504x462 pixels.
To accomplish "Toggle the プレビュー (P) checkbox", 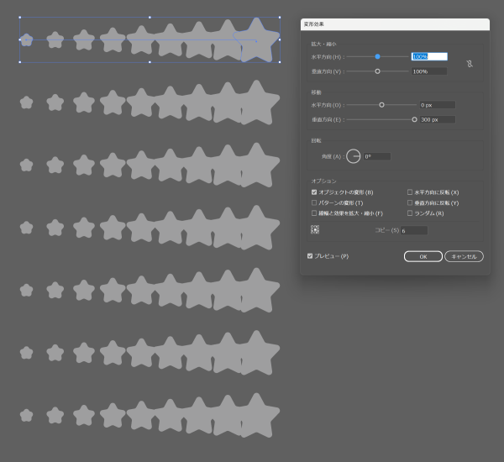I will coord(310,256).
